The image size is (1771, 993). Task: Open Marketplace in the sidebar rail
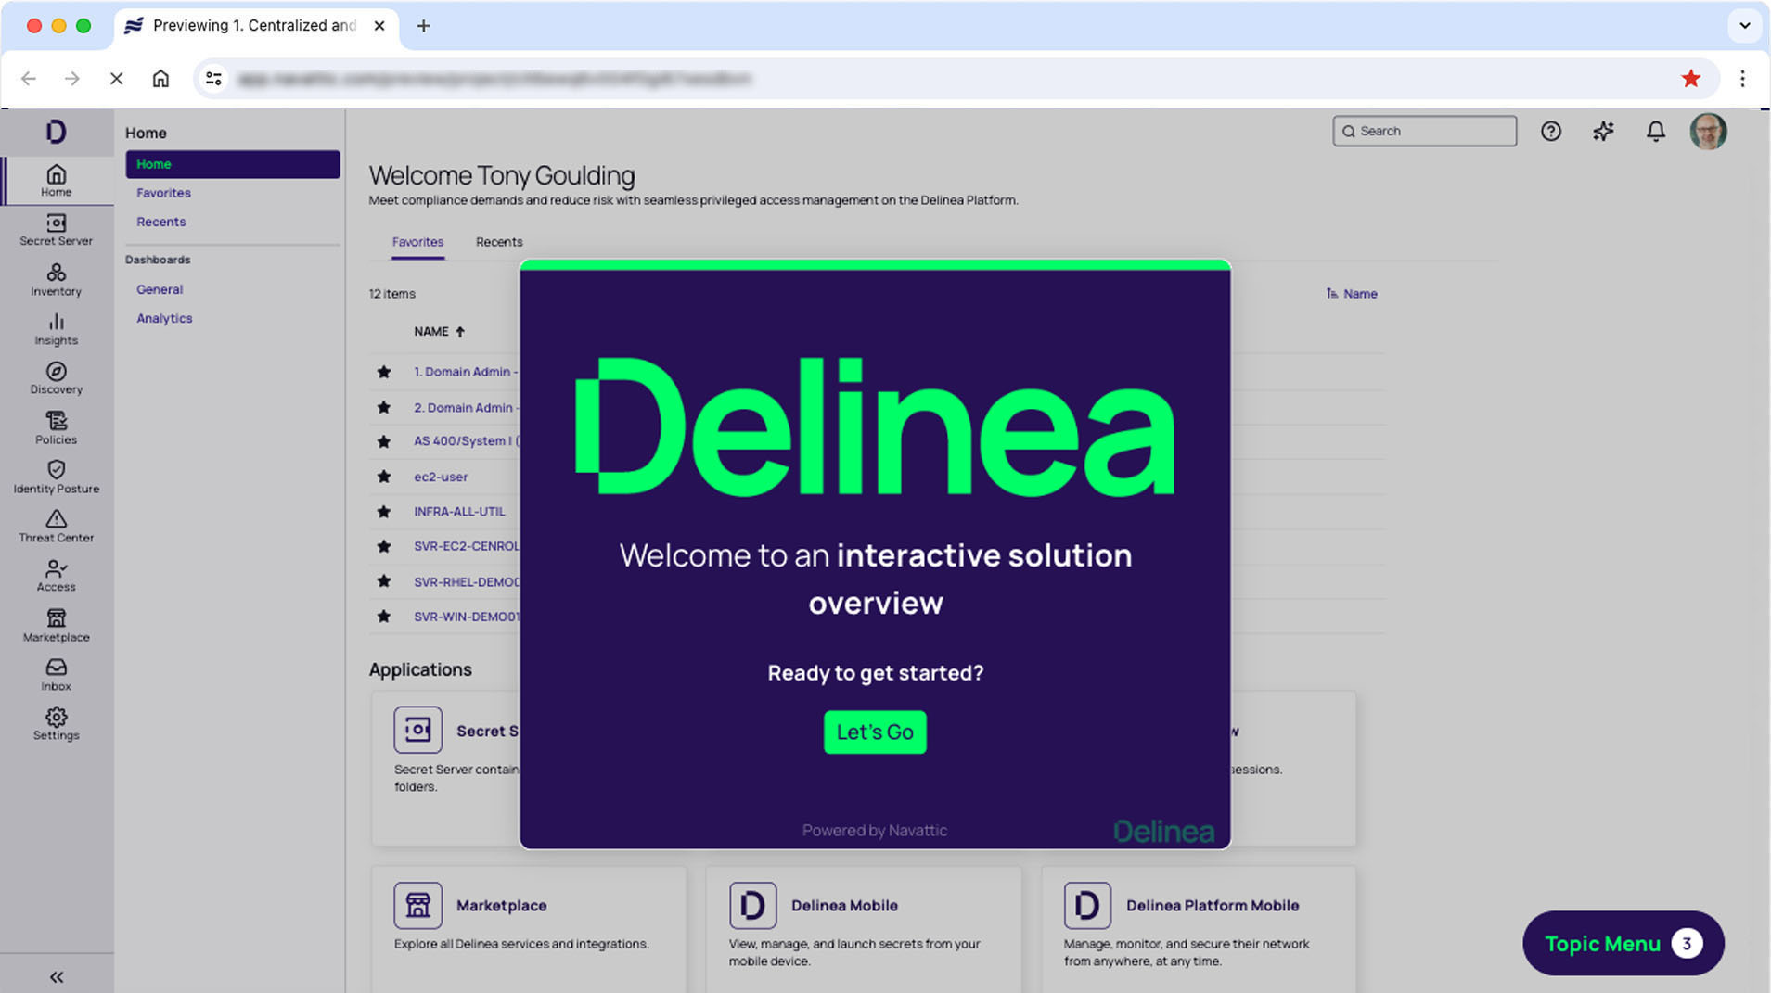pos(56,626)
